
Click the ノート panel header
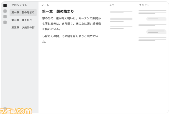tap(45, 5)
